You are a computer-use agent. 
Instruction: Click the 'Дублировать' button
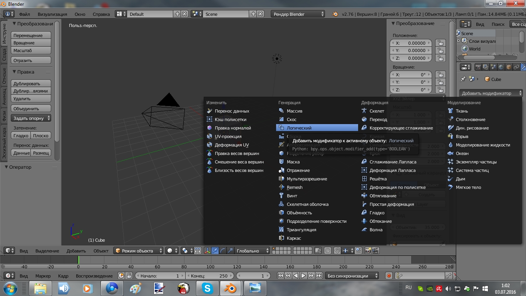click(31, 83)
